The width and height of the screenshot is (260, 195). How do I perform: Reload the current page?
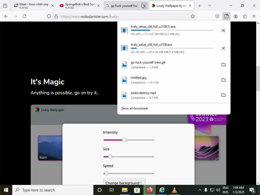[24, 16]
